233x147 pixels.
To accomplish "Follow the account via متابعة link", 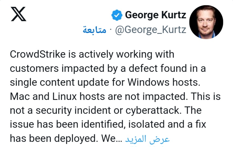I will click(95, 30).
